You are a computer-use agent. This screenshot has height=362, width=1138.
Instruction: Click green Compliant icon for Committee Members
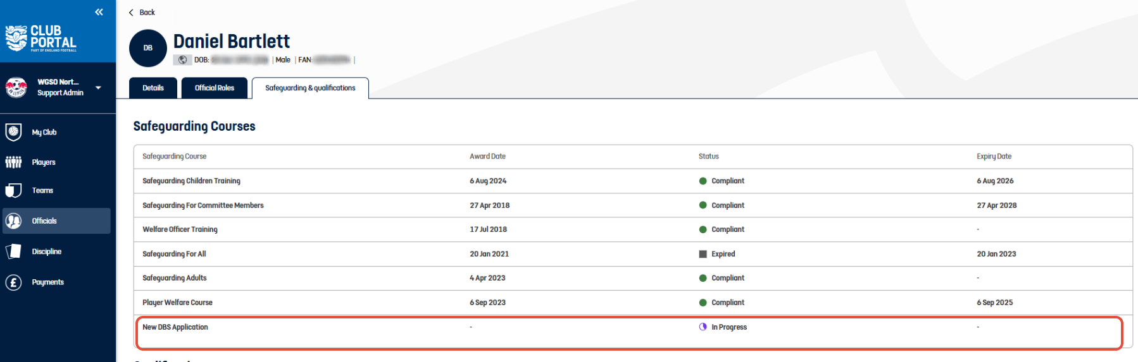(703, 205)
